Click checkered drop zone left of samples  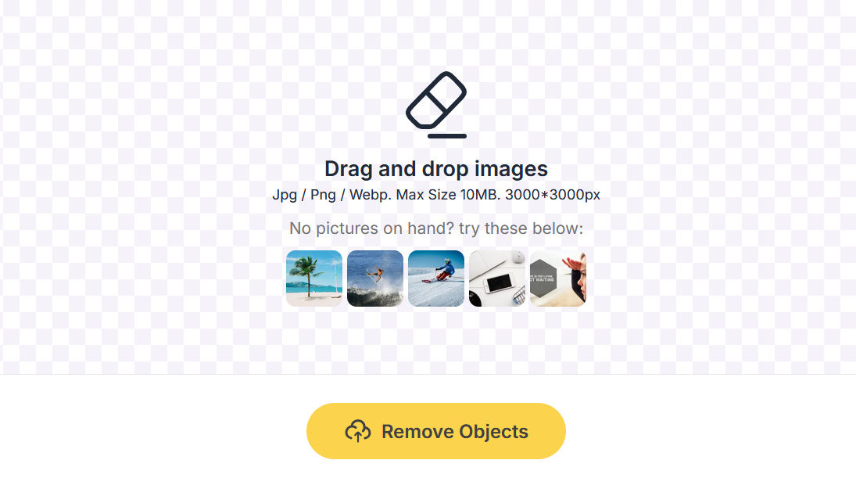point(142,279)
